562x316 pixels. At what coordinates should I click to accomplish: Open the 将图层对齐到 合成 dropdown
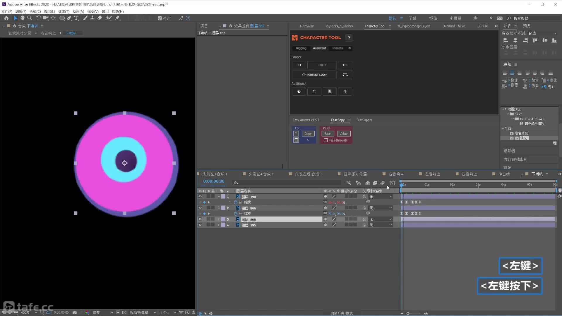click(542, 33)
